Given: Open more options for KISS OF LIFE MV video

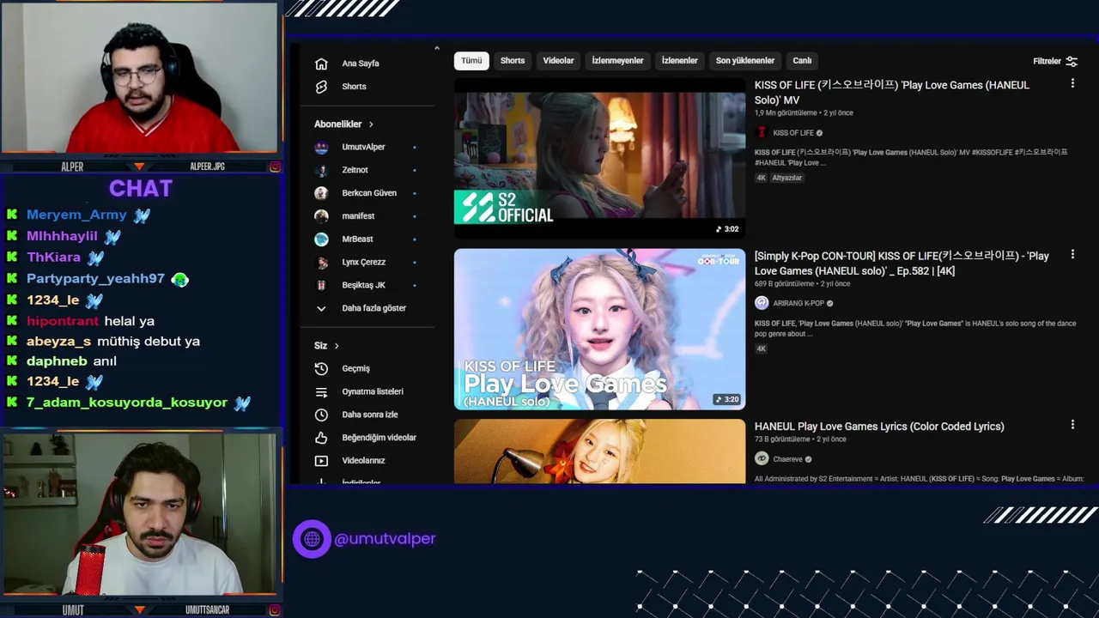Looking at the screenshot, I should (x=1072, y=83).
